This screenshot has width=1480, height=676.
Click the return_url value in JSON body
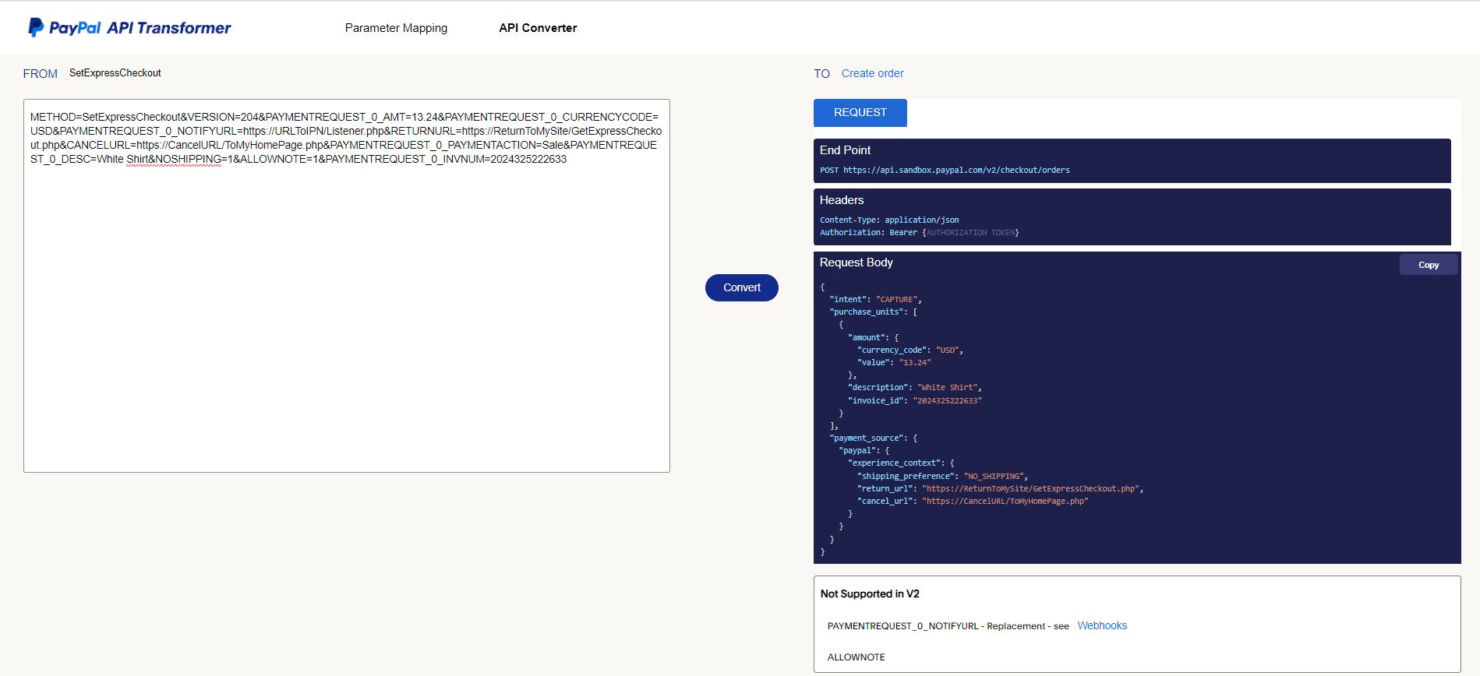1032,489
